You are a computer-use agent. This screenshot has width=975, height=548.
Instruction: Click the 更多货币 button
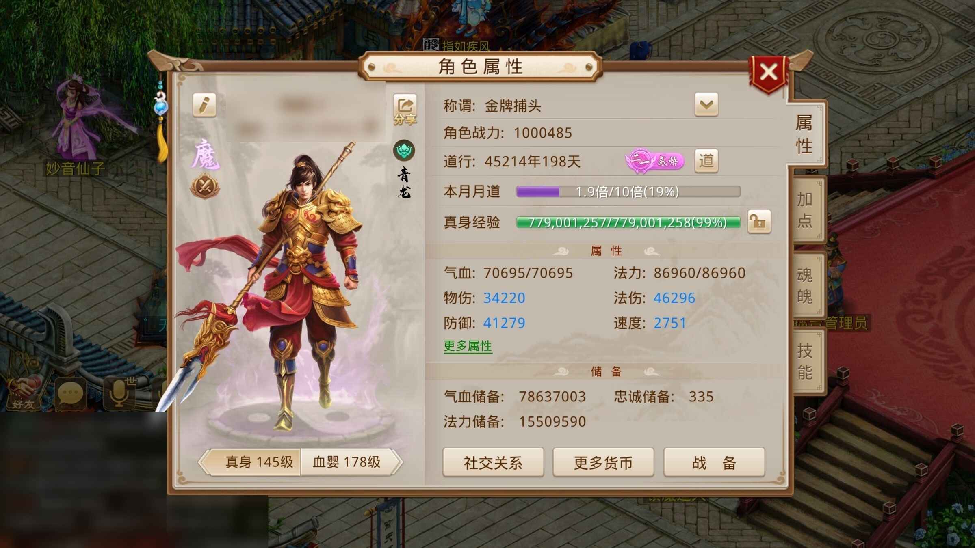coord(603,462)
